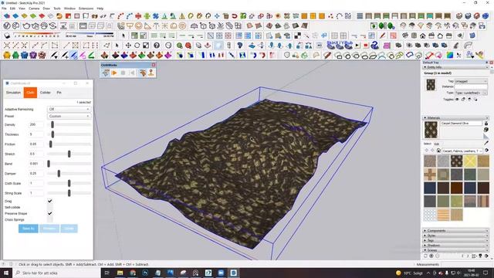Click the green circle zoom toolbar icon
The height and width of the screenshot is (278, 494).
coord(179,46)
